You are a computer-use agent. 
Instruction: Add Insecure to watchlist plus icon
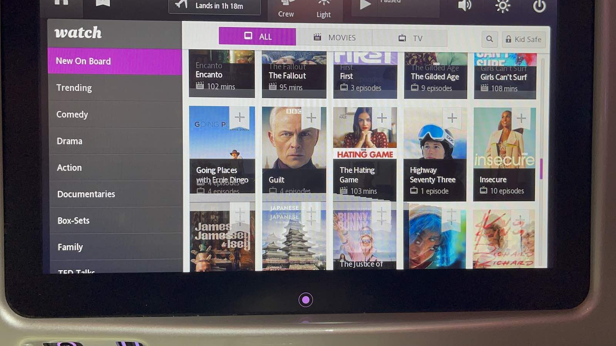click(x=521, y=118)
